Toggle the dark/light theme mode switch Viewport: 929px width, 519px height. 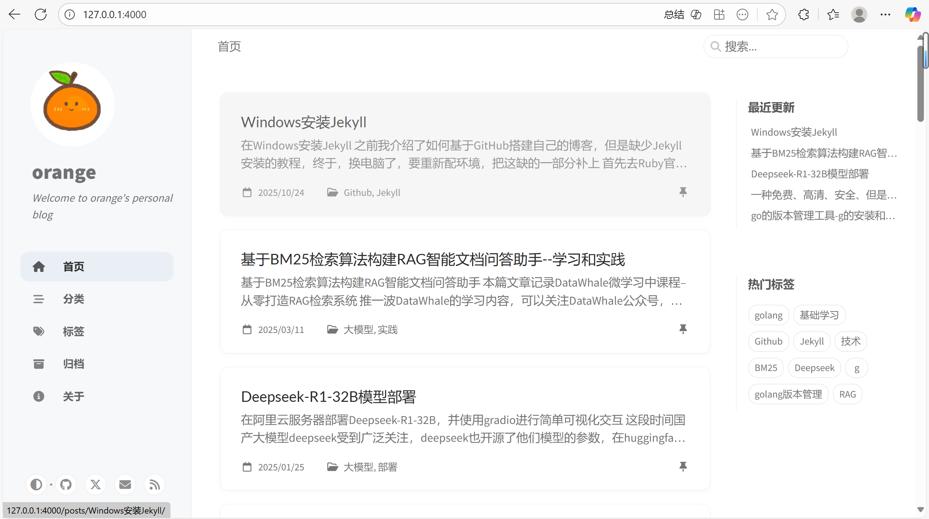36,485
